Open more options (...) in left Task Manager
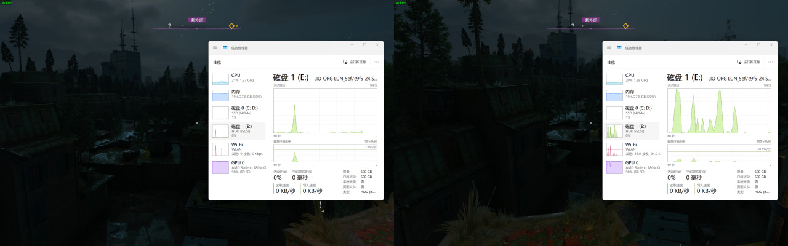 click(x=376, y=61)
